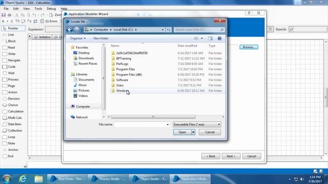Open the change view dropdown arrow
This screenshot has height=184, width=328.
201,38
